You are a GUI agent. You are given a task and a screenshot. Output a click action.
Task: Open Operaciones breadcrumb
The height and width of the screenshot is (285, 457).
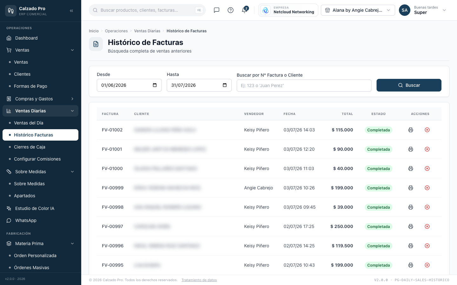click(116, 31)
